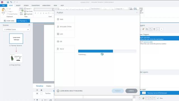This screenshot has width=179, height=101.
Task: Select the 1.2 Drag and Drop thumbnail
Action: 16,58
